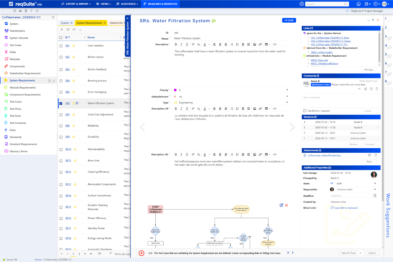Expand the Responsible Johanna Lotter dropdown
The image size is (393, 262).
(x=375, y=190)
